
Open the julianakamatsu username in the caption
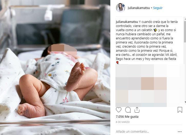[x=127, y=22]
